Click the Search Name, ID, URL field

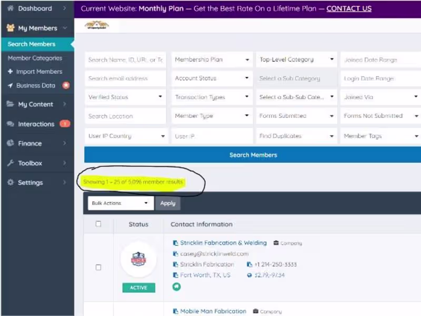[125, 60]
